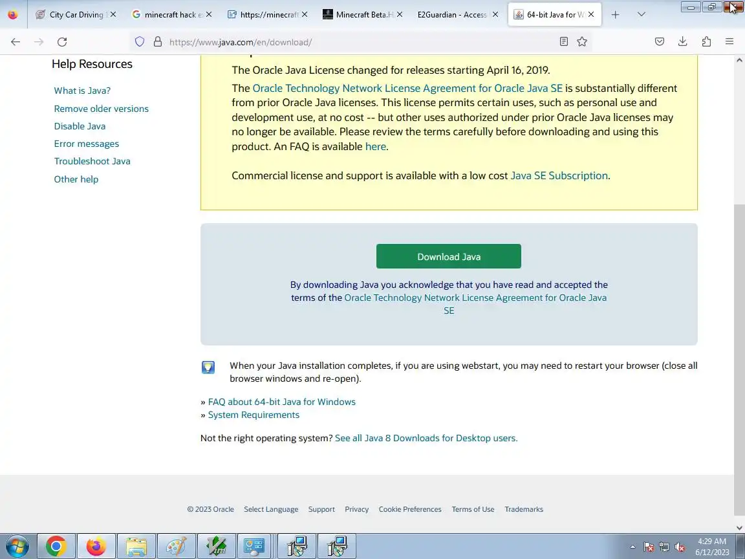Close the E2Guardian tab
This screenshot has height=559, width=745.
pos(495,14)
